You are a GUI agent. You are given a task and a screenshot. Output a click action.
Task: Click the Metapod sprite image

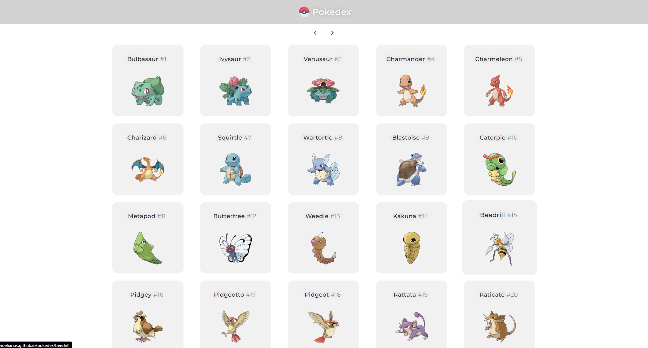(147, 248)
